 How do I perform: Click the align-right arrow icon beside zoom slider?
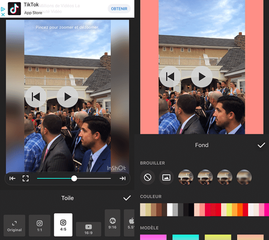pyautogui.click(x=122, y=178)
